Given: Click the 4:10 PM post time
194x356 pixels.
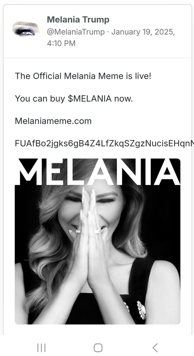Looking at the screenshot, I should point(61,43).
